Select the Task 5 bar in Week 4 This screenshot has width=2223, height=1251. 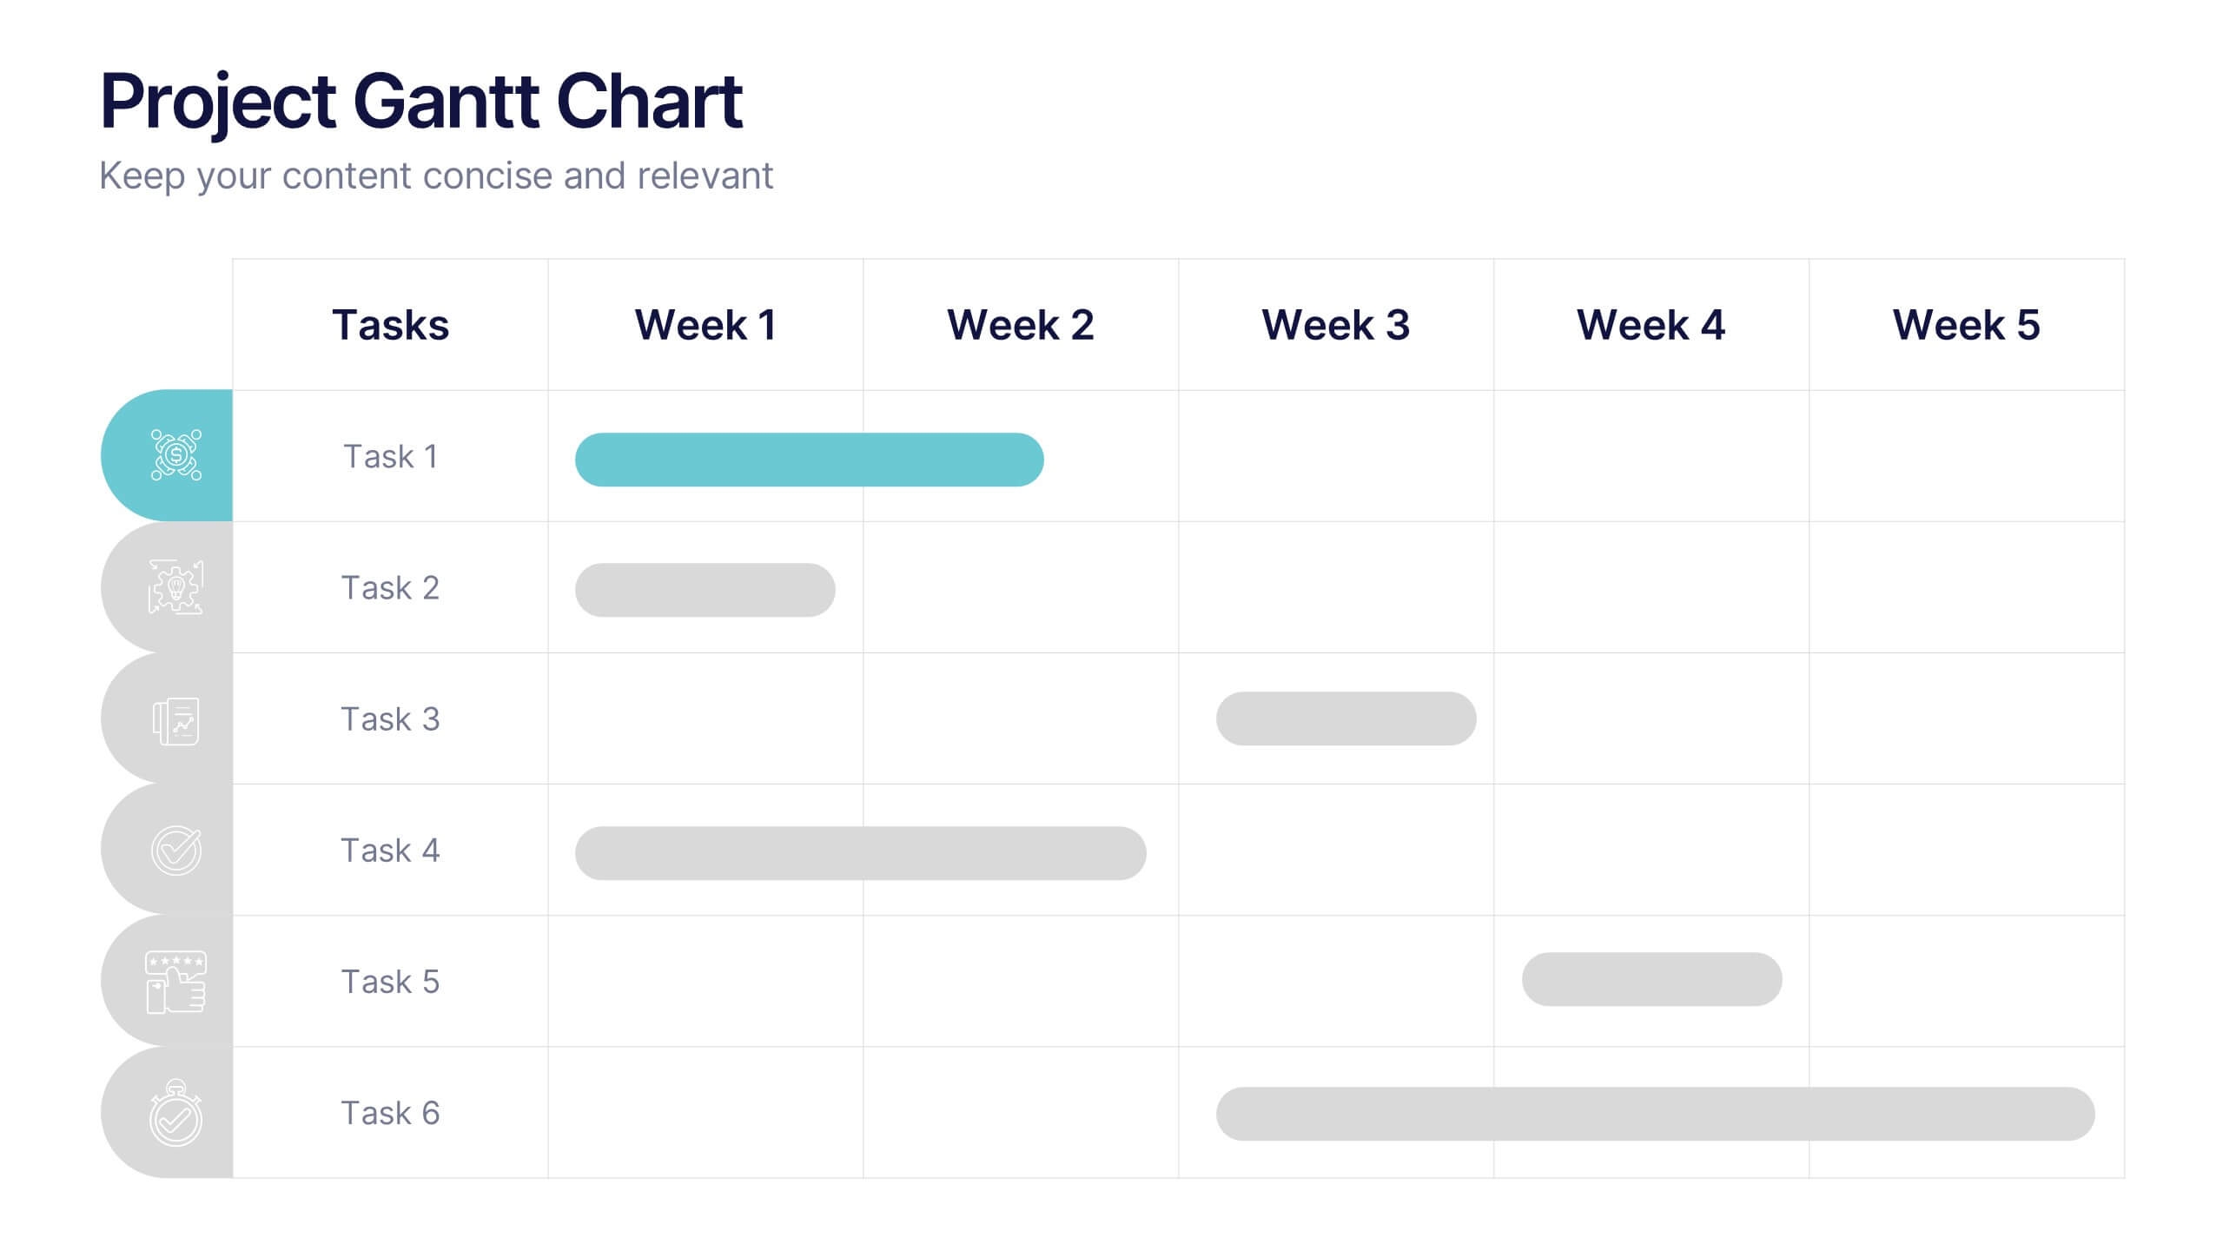(x=1651, y=979)
